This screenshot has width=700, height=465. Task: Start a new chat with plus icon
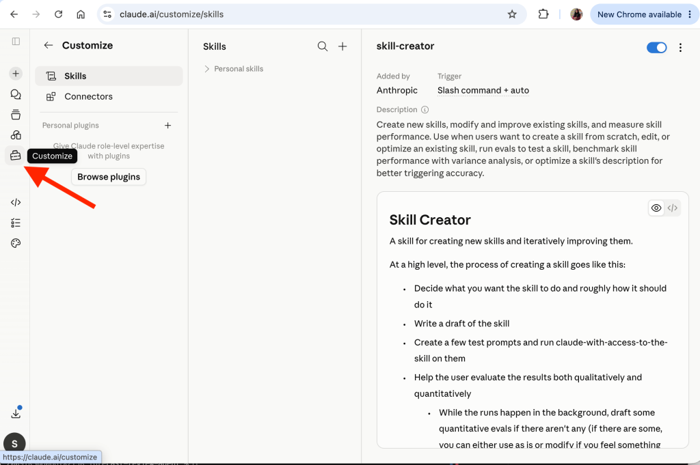[x=16, y=74]
